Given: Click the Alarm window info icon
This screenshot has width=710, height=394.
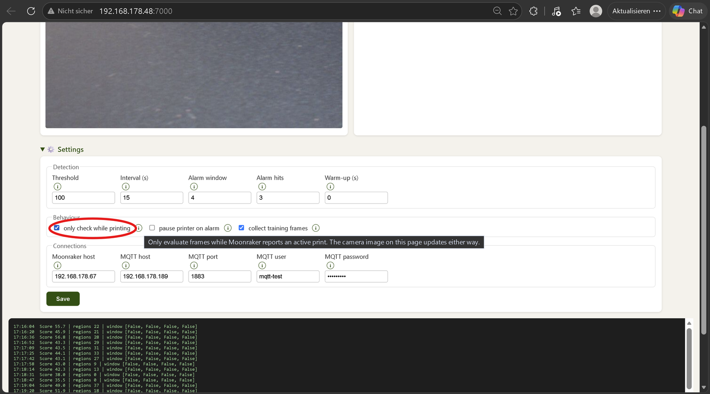Looking at the screenshot, I should [x=194, y=187].
